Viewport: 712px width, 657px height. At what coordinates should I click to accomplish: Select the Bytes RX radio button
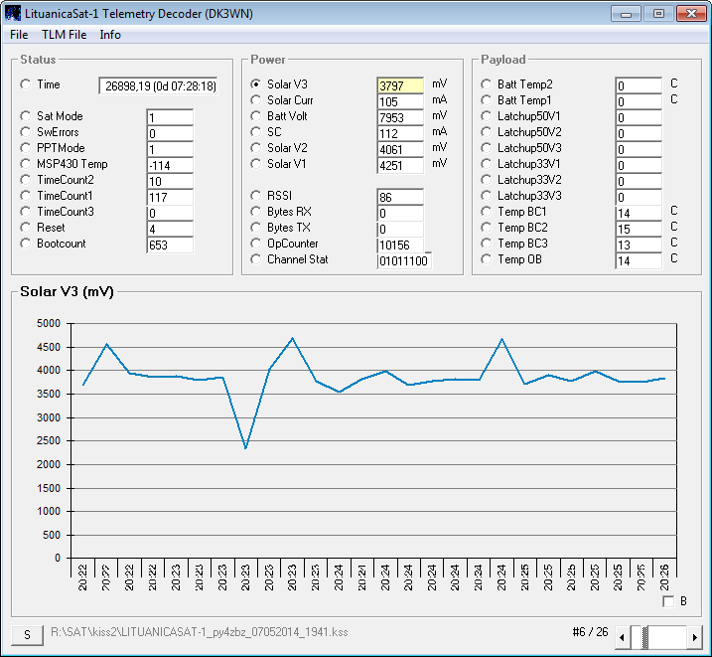[x=255, y=212]
